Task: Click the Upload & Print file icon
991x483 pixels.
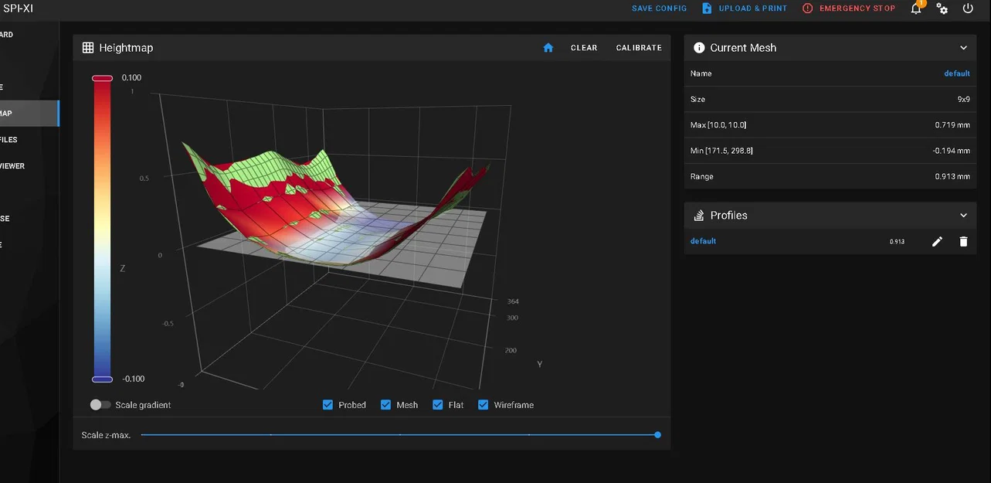Action: point(707,9)
